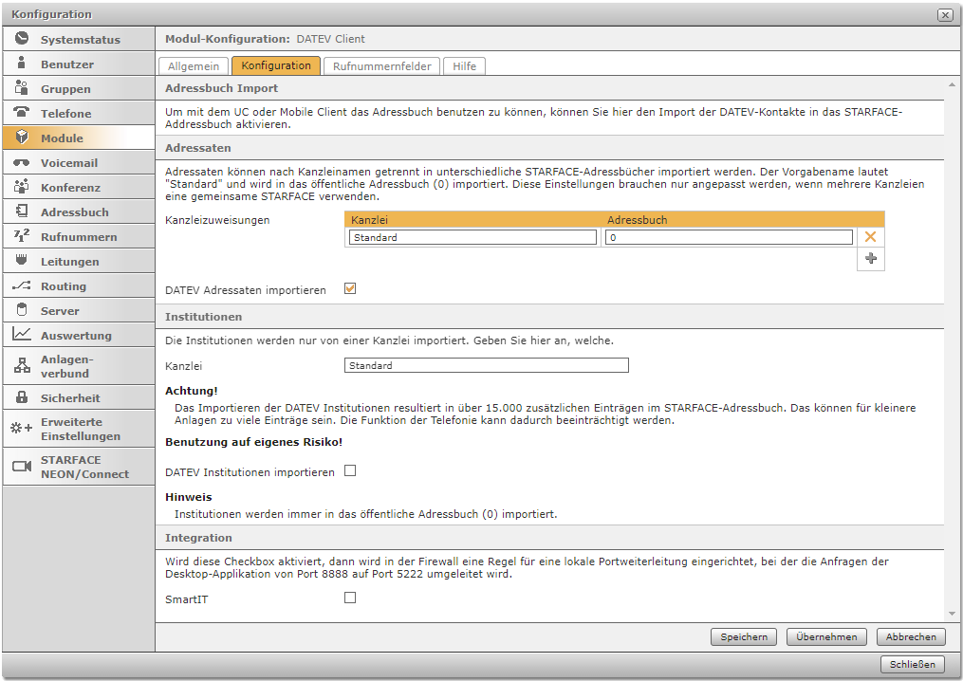Click the Voicemail tape icon
The height and width of the screenshot is (681, 963).
[x=22, y=162]
